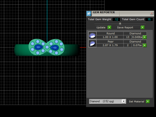Click the Diamond cell in the Round row

pyautogui.click(x=135, y=33)
